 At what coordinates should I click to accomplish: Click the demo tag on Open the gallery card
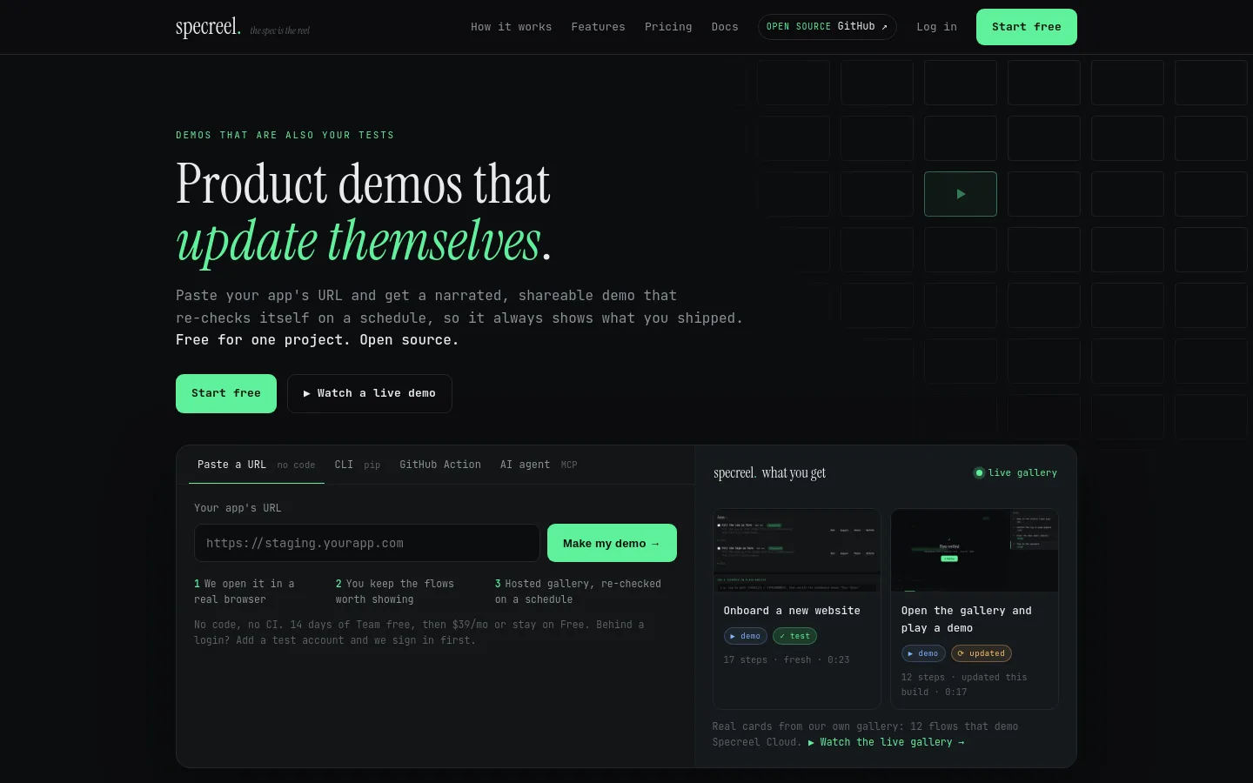pyautogui.click(x=923, y=653)
